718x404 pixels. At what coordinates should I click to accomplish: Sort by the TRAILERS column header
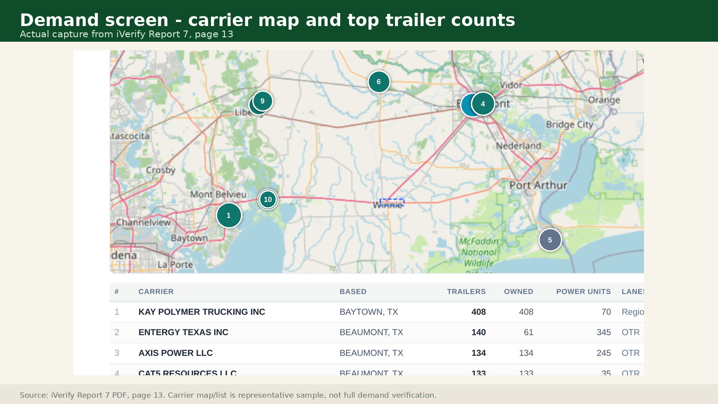pos(466,292)
